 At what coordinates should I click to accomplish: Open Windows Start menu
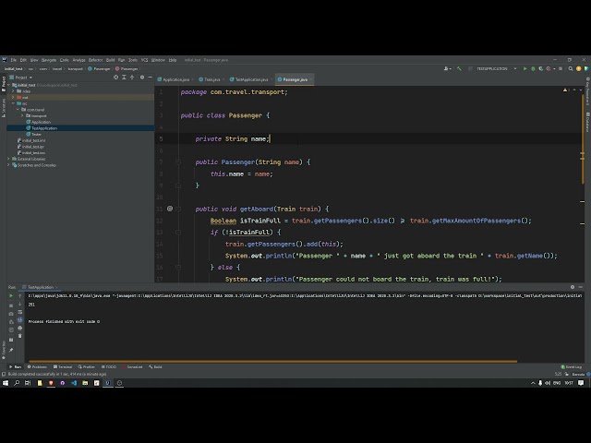tap(6, 383)
